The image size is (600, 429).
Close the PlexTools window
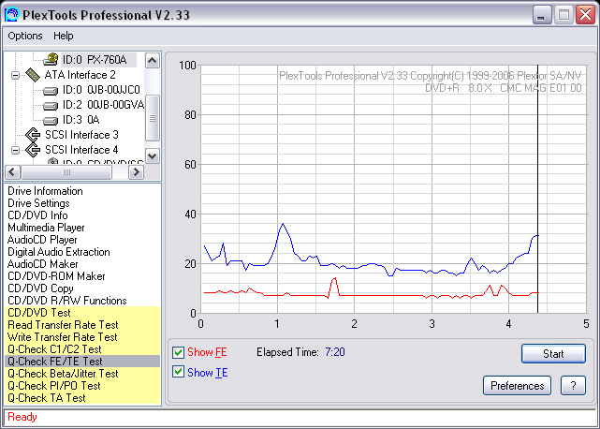point(585,15)
